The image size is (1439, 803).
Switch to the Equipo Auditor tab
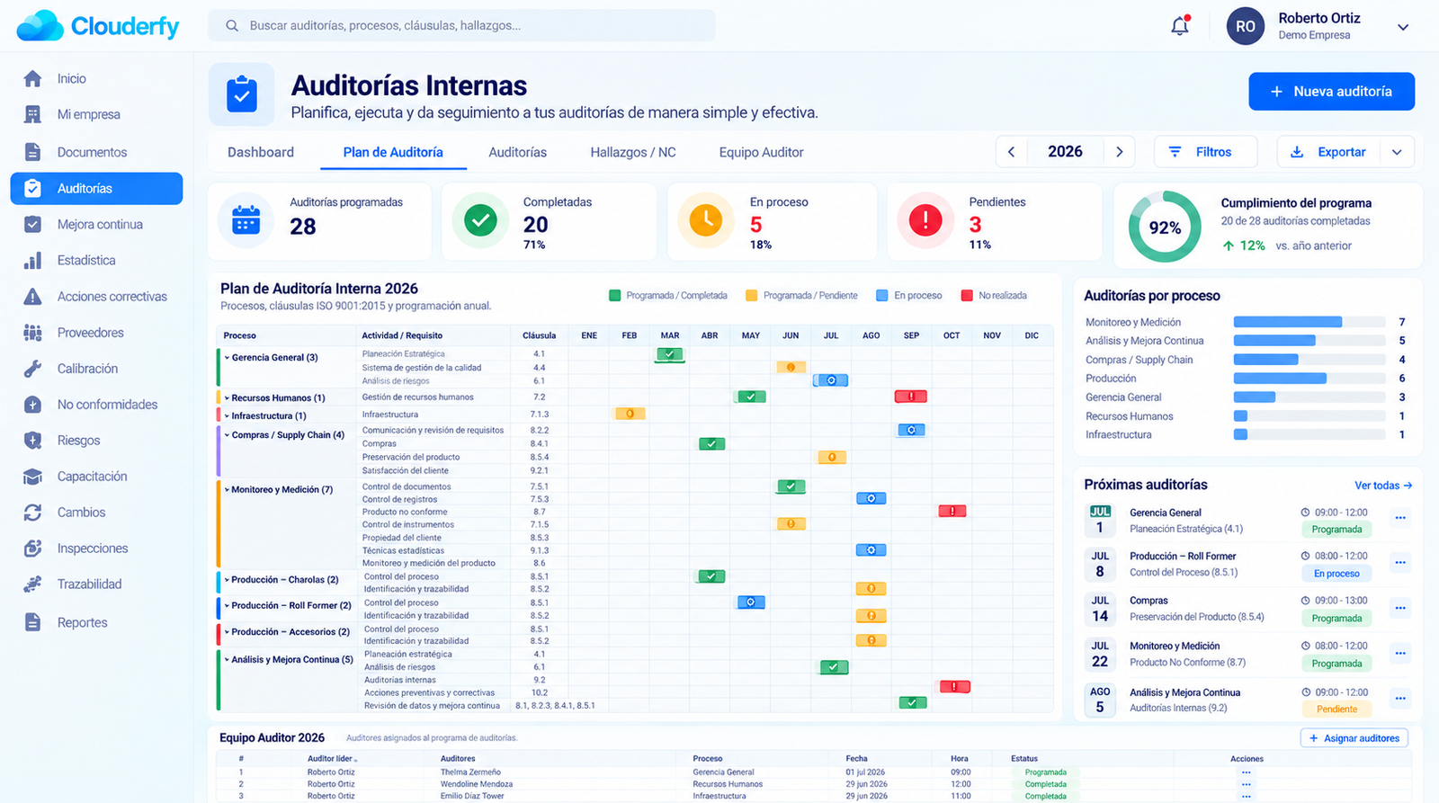[761, 152]
